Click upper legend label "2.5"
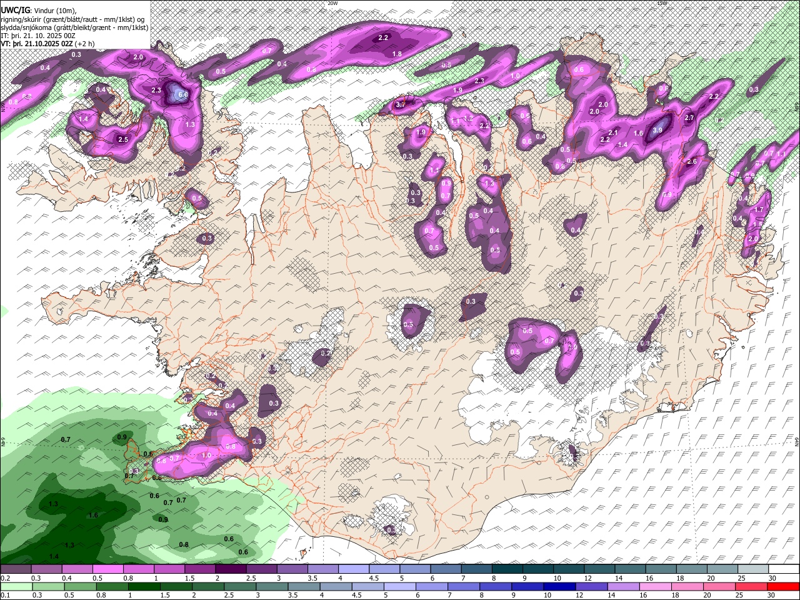The image size is (800, 600). pos(251,578)
